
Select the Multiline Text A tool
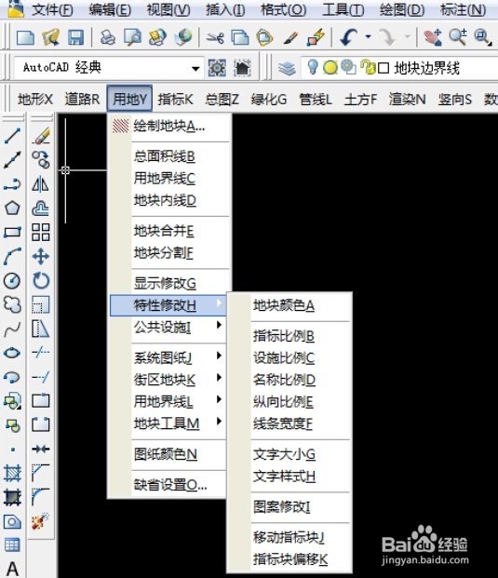click(x=12, y=569)
